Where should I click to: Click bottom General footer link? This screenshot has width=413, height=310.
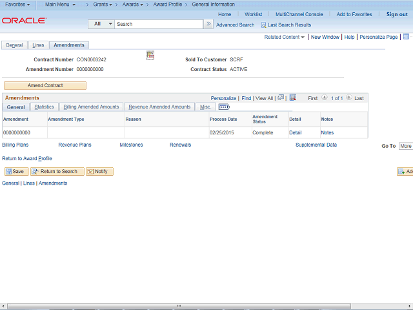point(10,183)
